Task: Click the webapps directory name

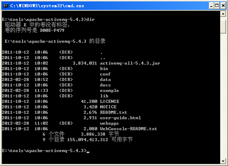Action: pyautogui.click(x=109, y=123)
